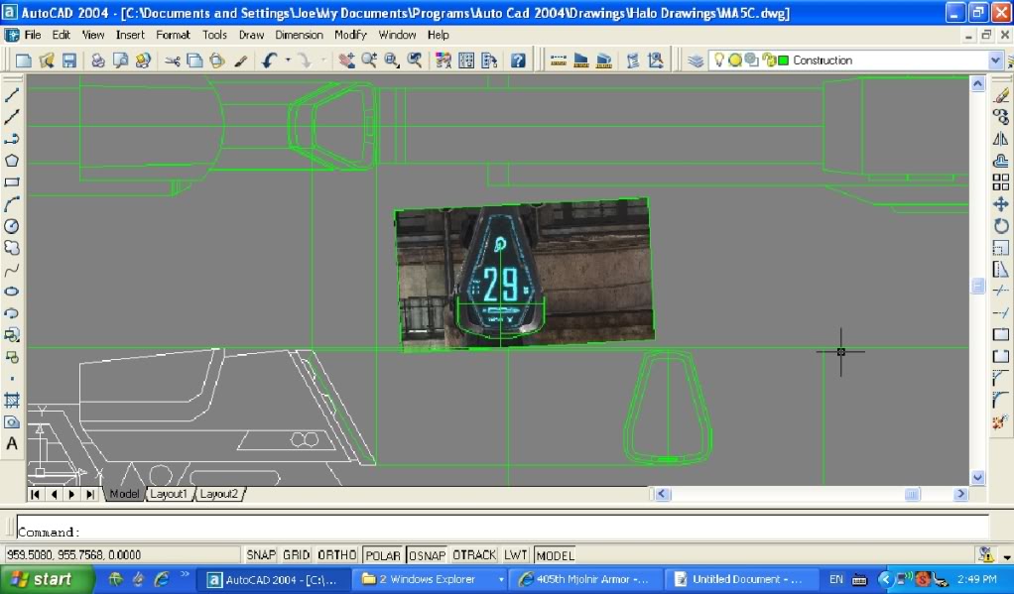1014x594 pixels.
Task: Click the Distance measuring icon
Action: click(x=558, y=60)
